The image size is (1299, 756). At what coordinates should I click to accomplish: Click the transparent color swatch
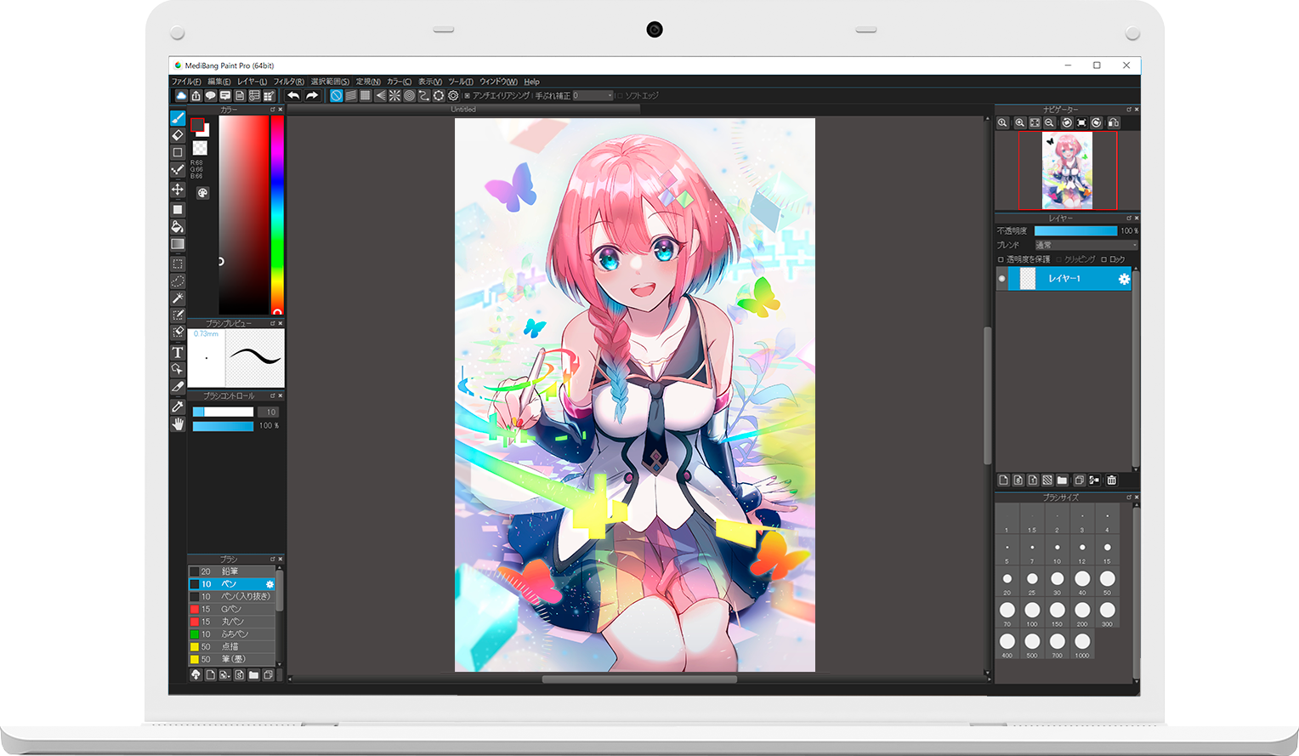[200, 148]
